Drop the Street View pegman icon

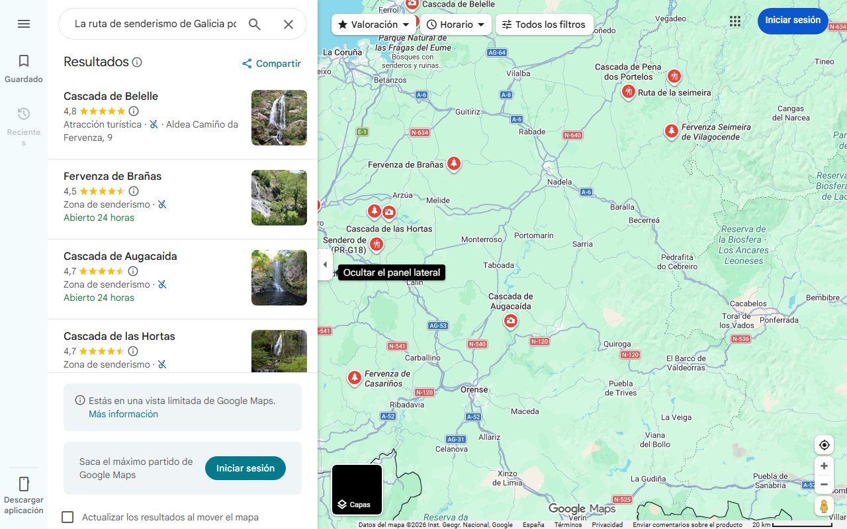[x=824, y=506]
